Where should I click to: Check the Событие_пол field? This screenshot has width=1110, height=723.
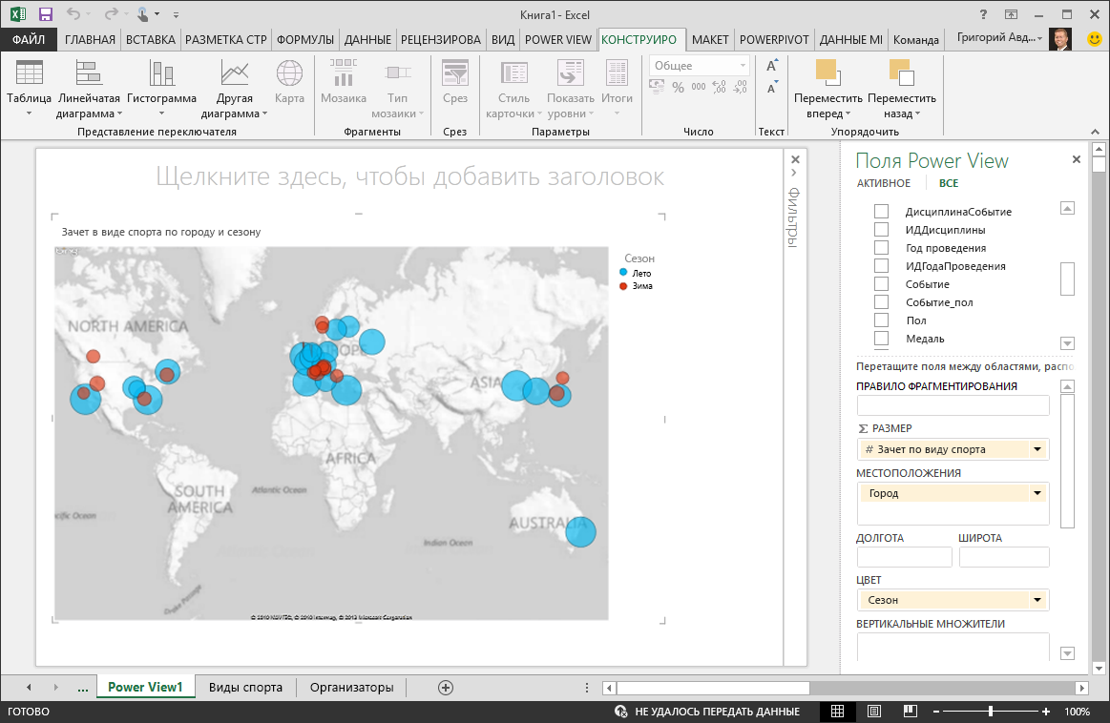[x=881, y=302]
